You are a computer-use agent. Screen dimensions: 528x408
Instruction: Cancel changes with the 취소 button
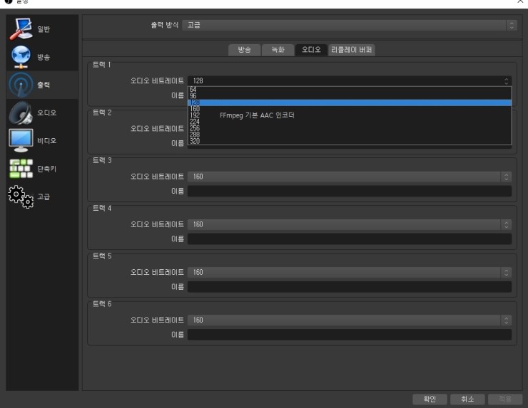point(467,399)
